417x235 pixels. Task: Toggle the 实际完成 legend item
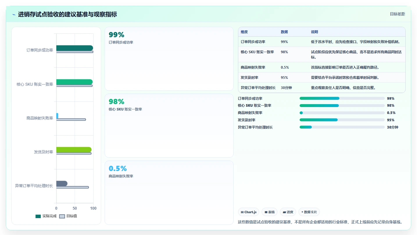(x=46, y=216)
